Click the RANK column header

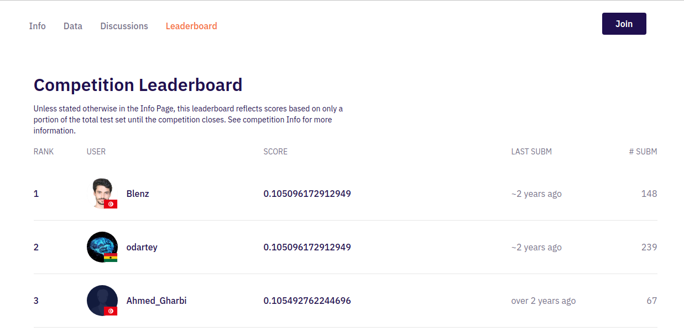pos(44,152)
